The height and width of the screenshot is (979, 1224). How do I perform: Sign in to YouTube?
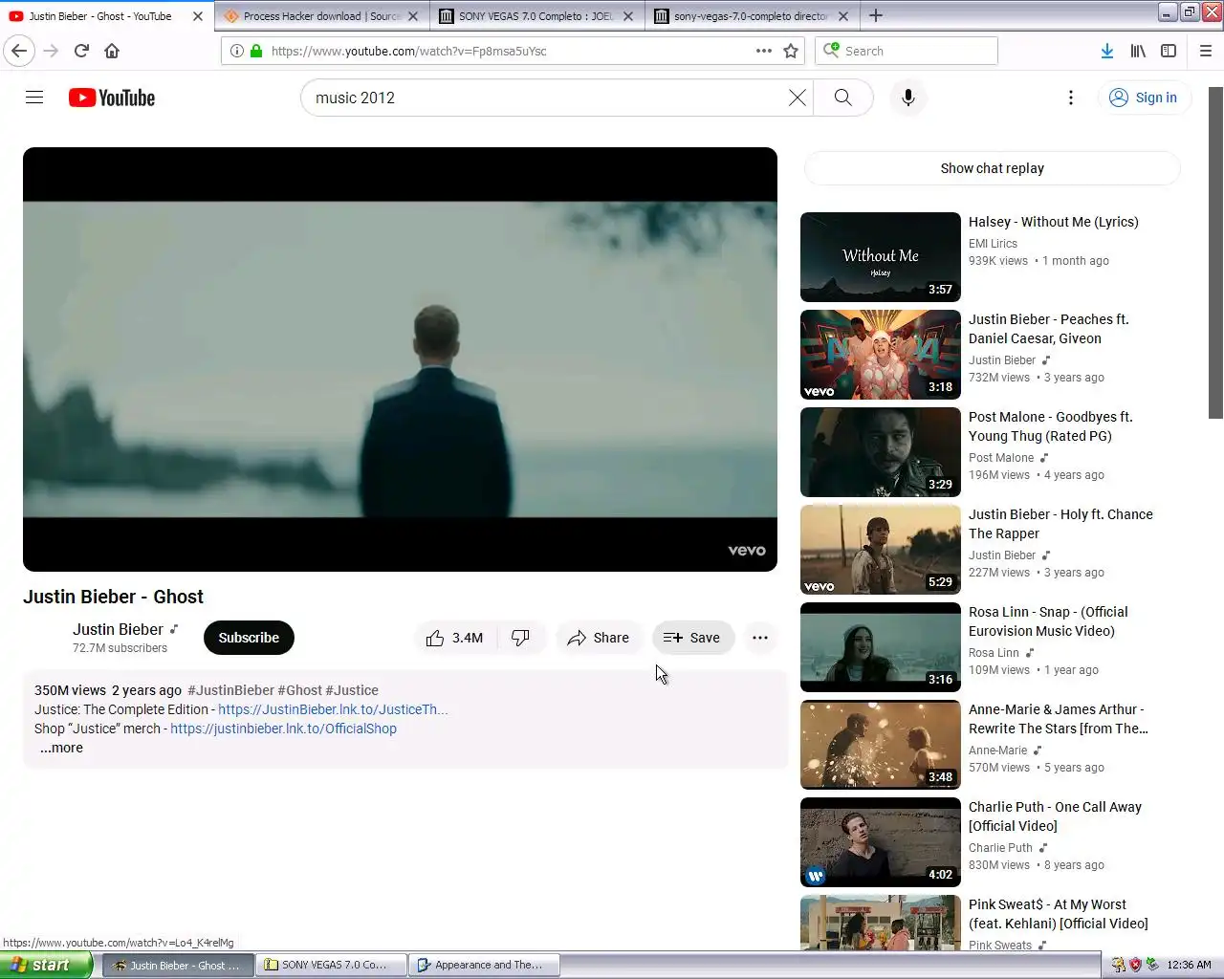(1144, 98)
